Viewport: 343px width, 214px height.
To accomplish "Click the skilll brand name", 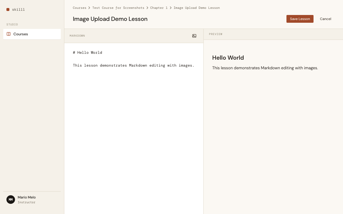I will tap(18, 9).
